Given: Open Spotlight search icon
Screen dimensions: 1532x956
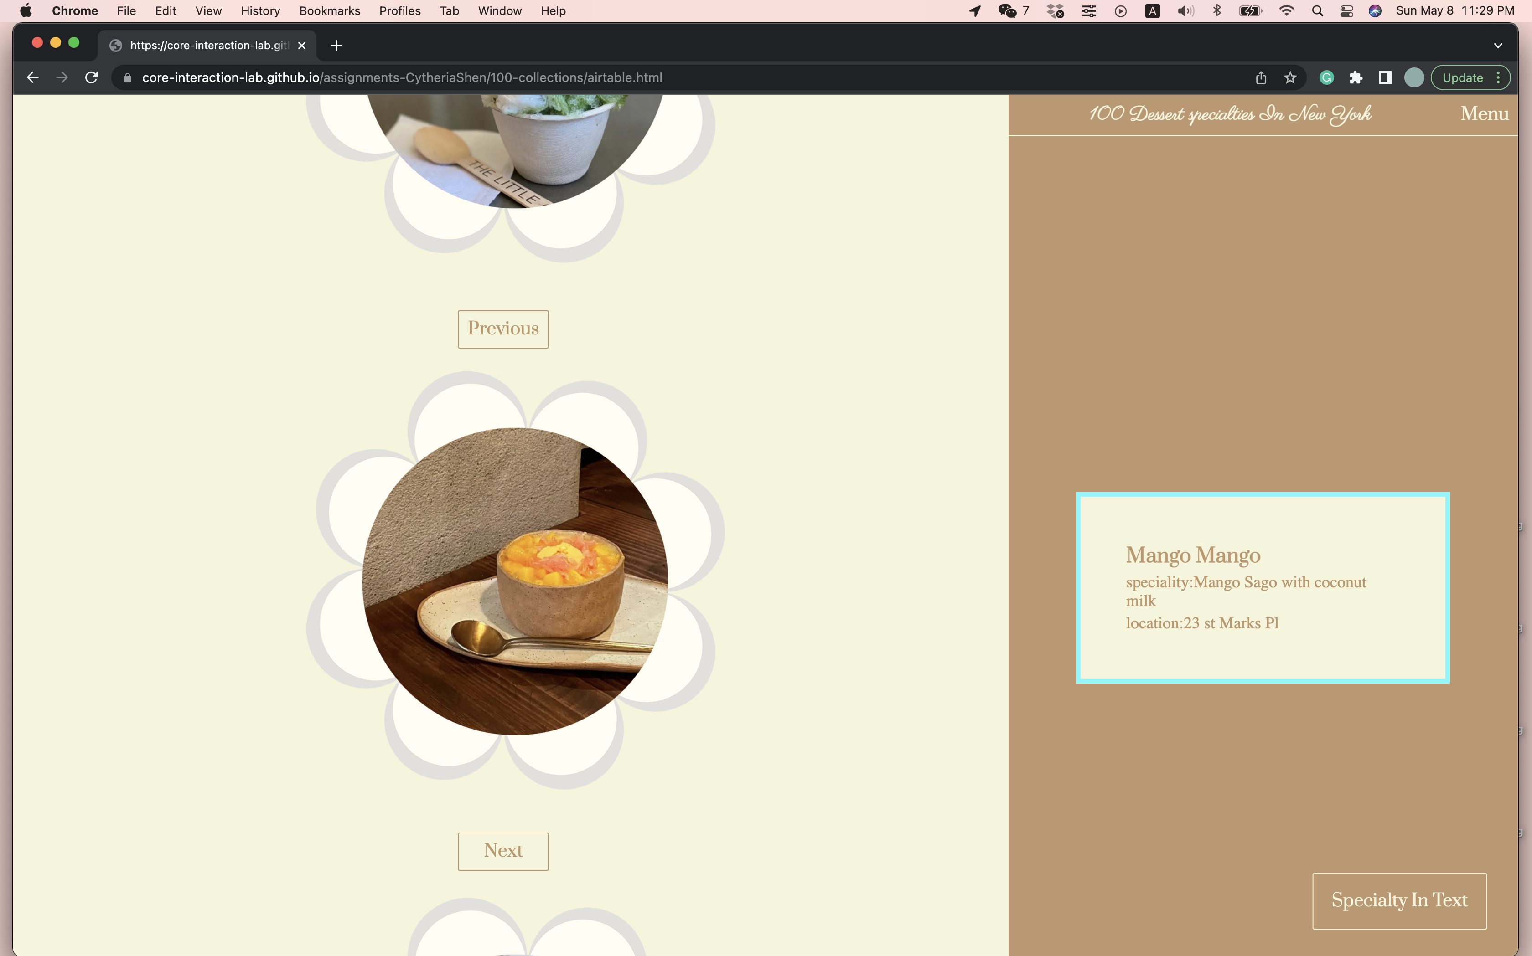Looking at the screenshot, I should [x=1318, y=11].
